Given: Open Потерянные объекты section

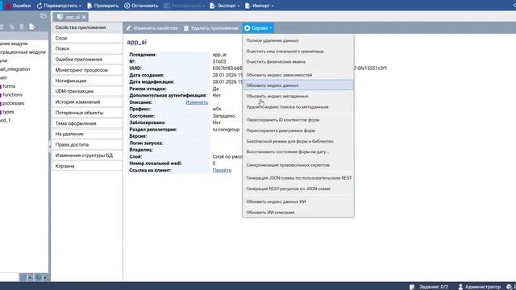Looking at the screenshot, I should (x=87, y=113).
